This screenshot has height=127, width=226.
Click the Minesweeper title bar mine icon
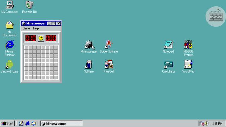pyautogui.click(x=23, y=23)
